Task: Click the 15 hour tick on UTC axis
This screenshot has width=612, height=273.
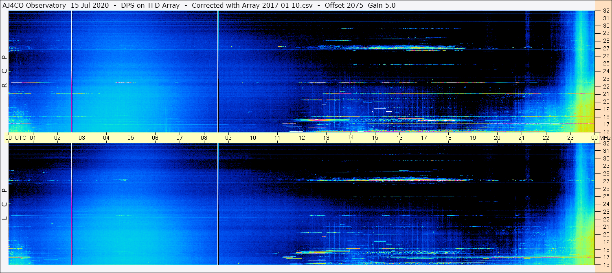Action: [375, 138]
